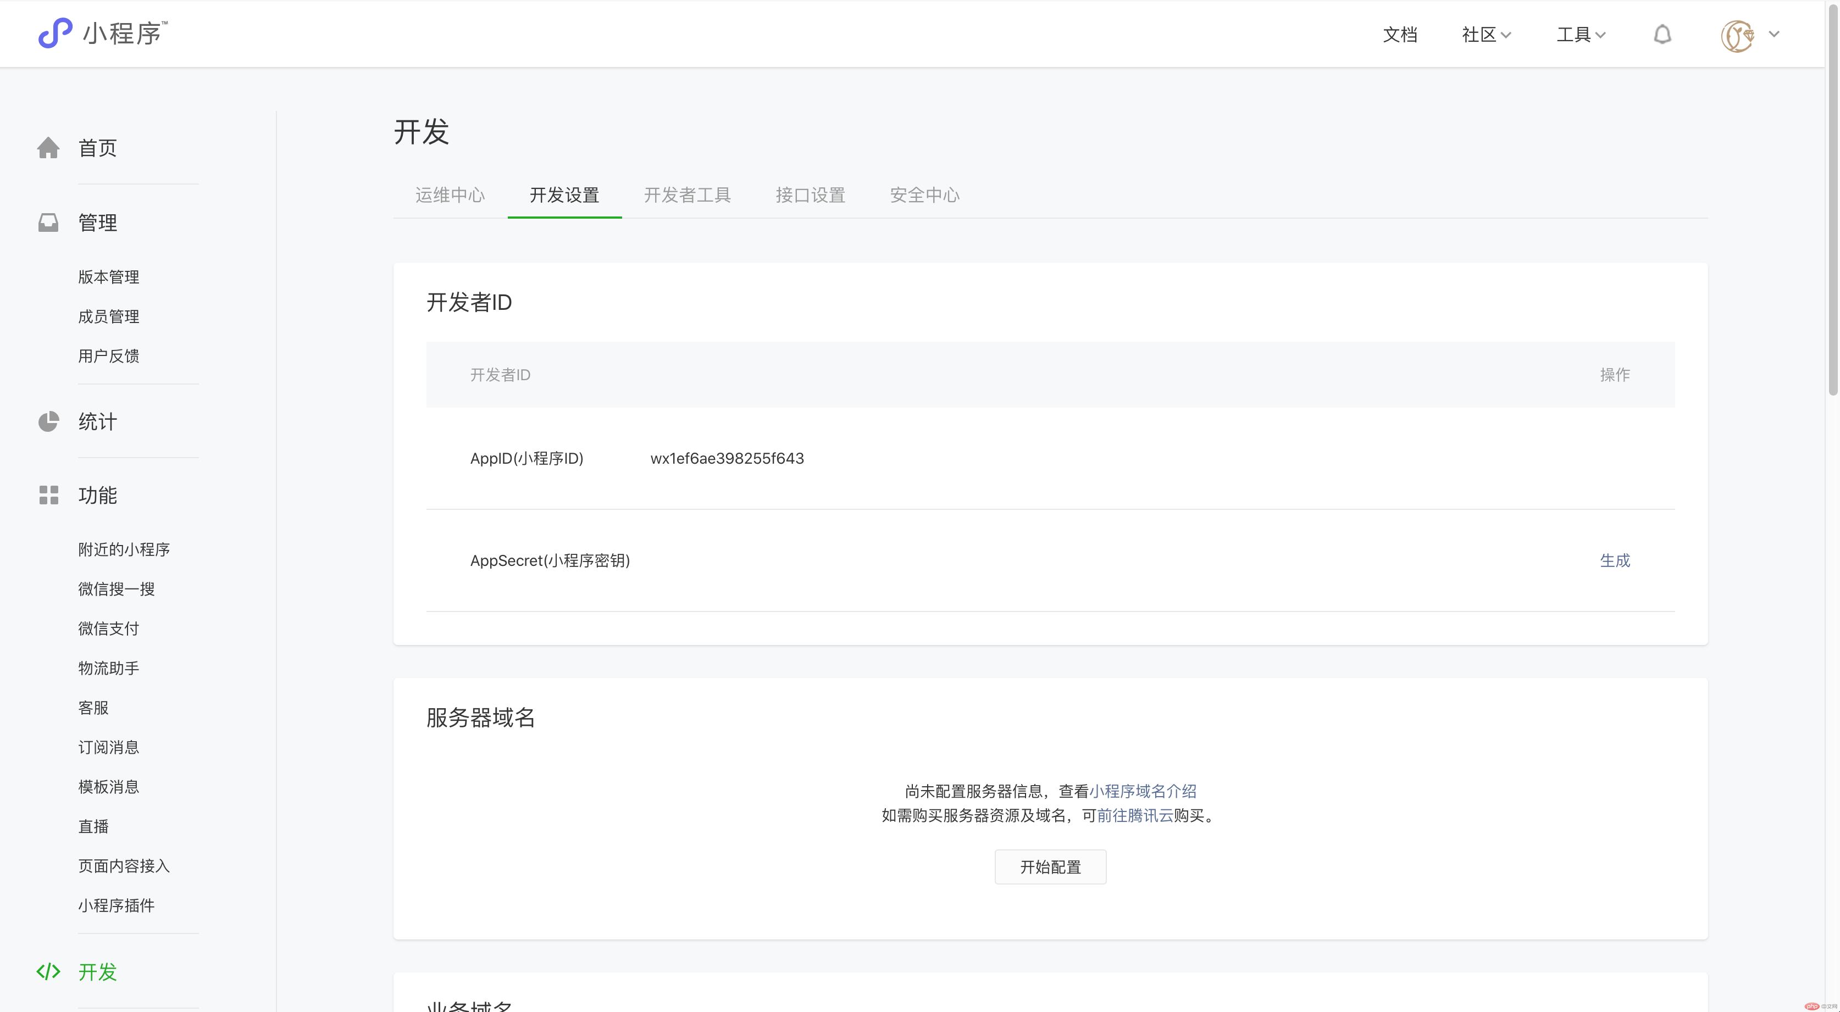
Task: Click the 统计 pie chart icon
Action: click(x=48, y=421)
